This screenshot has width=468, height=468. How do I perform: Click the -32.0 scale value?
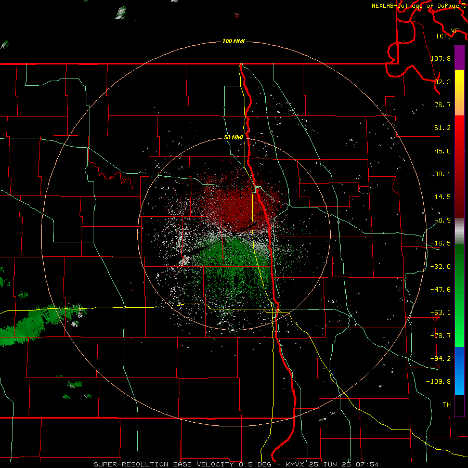click(440, 267)
